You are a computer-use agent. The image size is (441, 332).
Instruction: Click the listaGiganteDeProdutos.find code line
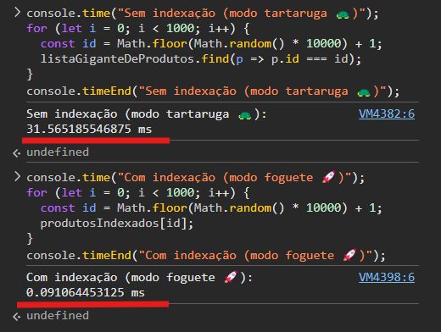point(201,59)
